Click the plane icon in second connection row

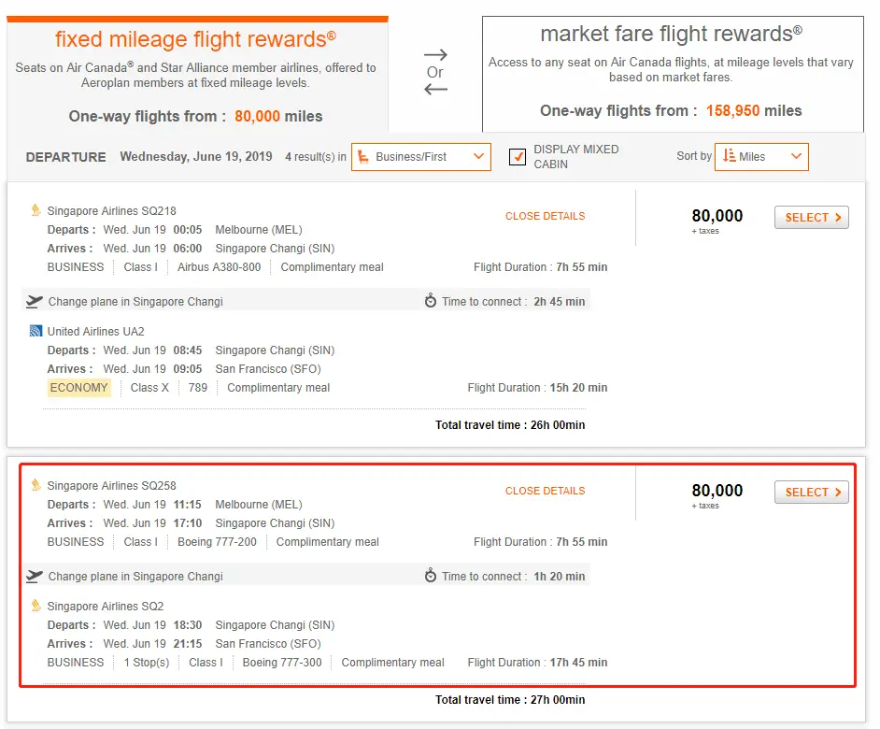tap(35, 577)
